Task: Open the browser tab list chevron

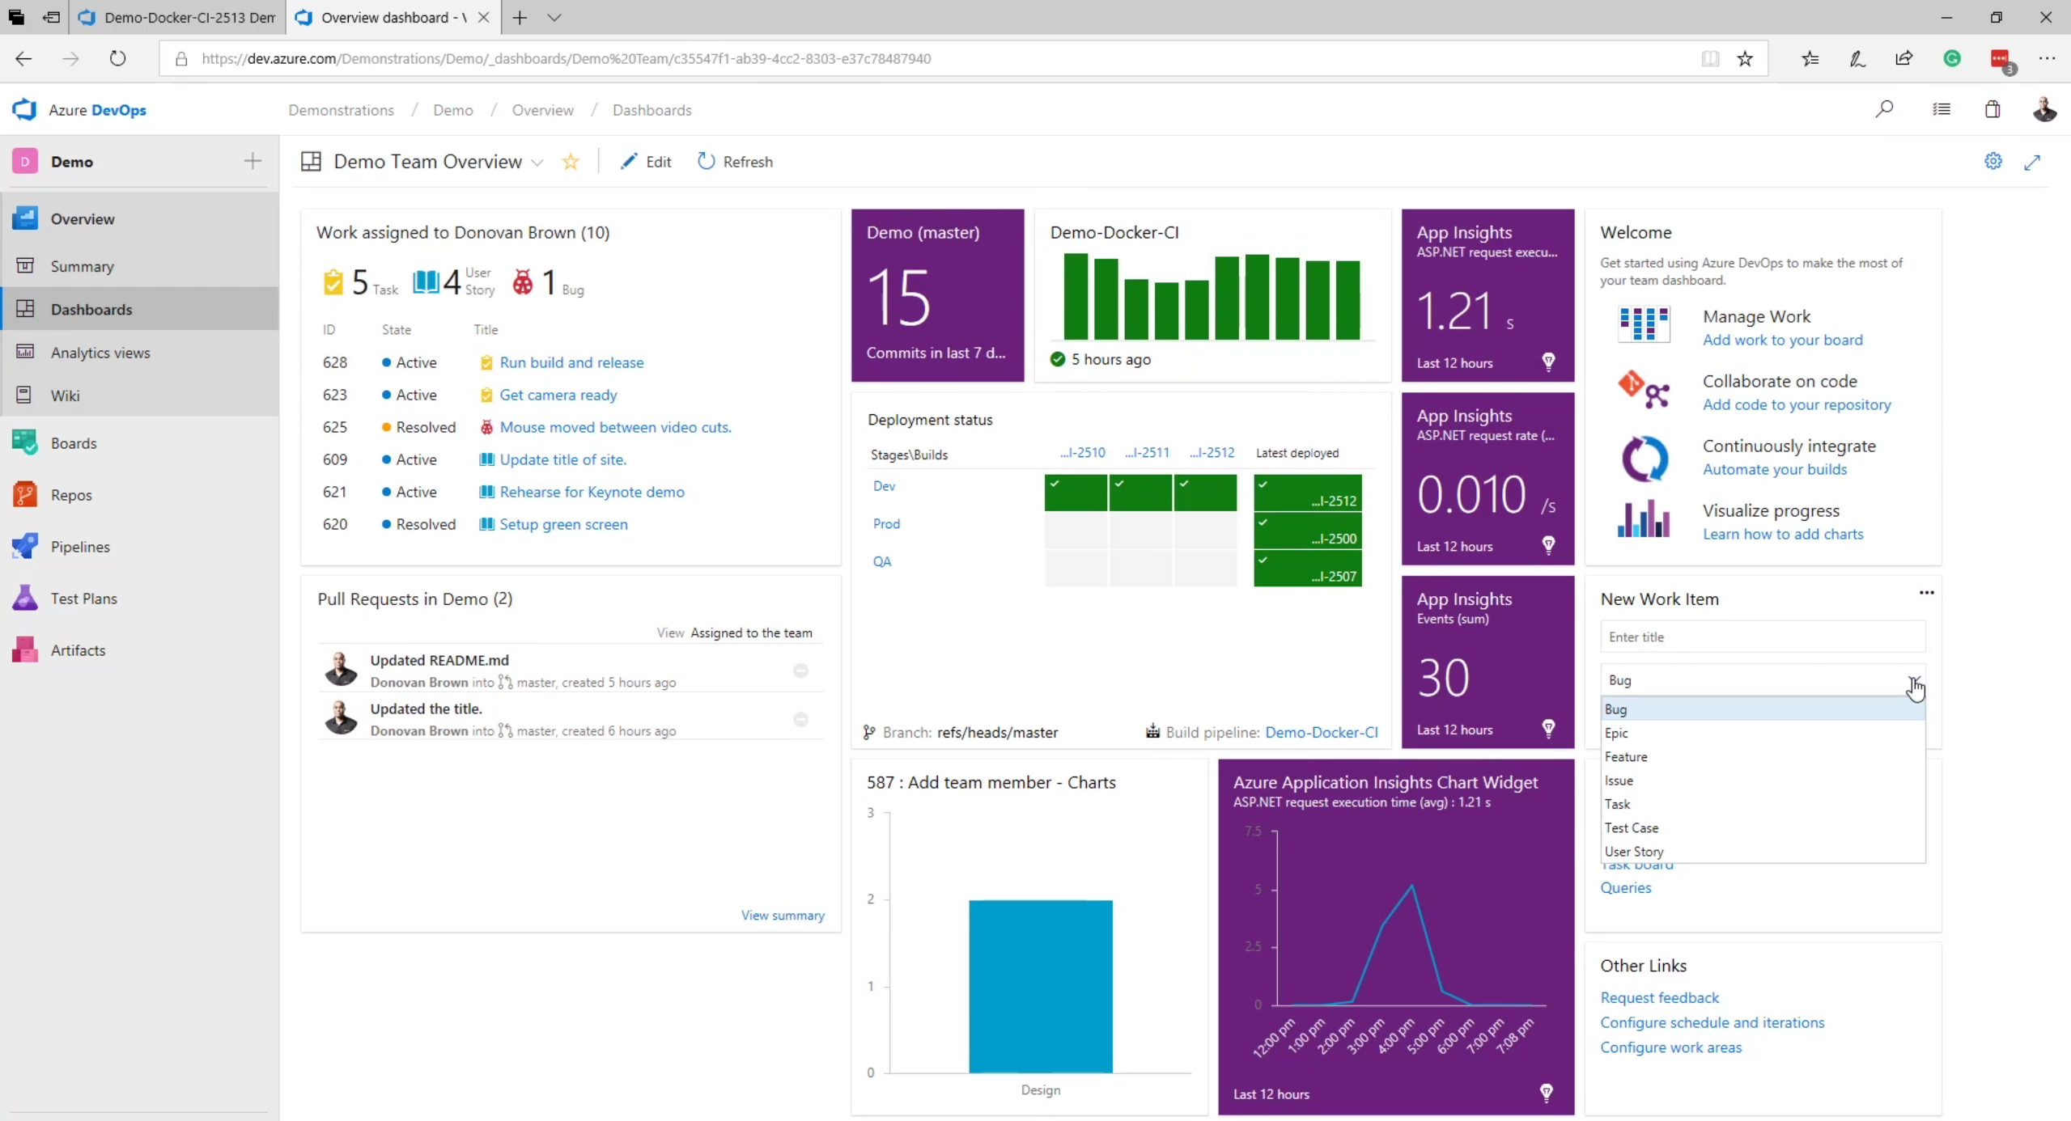Action: tap(554, 17)
